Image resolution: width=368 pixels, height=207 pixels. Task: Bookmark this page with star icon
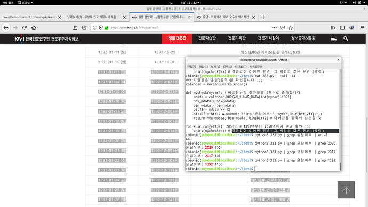coord(291,27)
